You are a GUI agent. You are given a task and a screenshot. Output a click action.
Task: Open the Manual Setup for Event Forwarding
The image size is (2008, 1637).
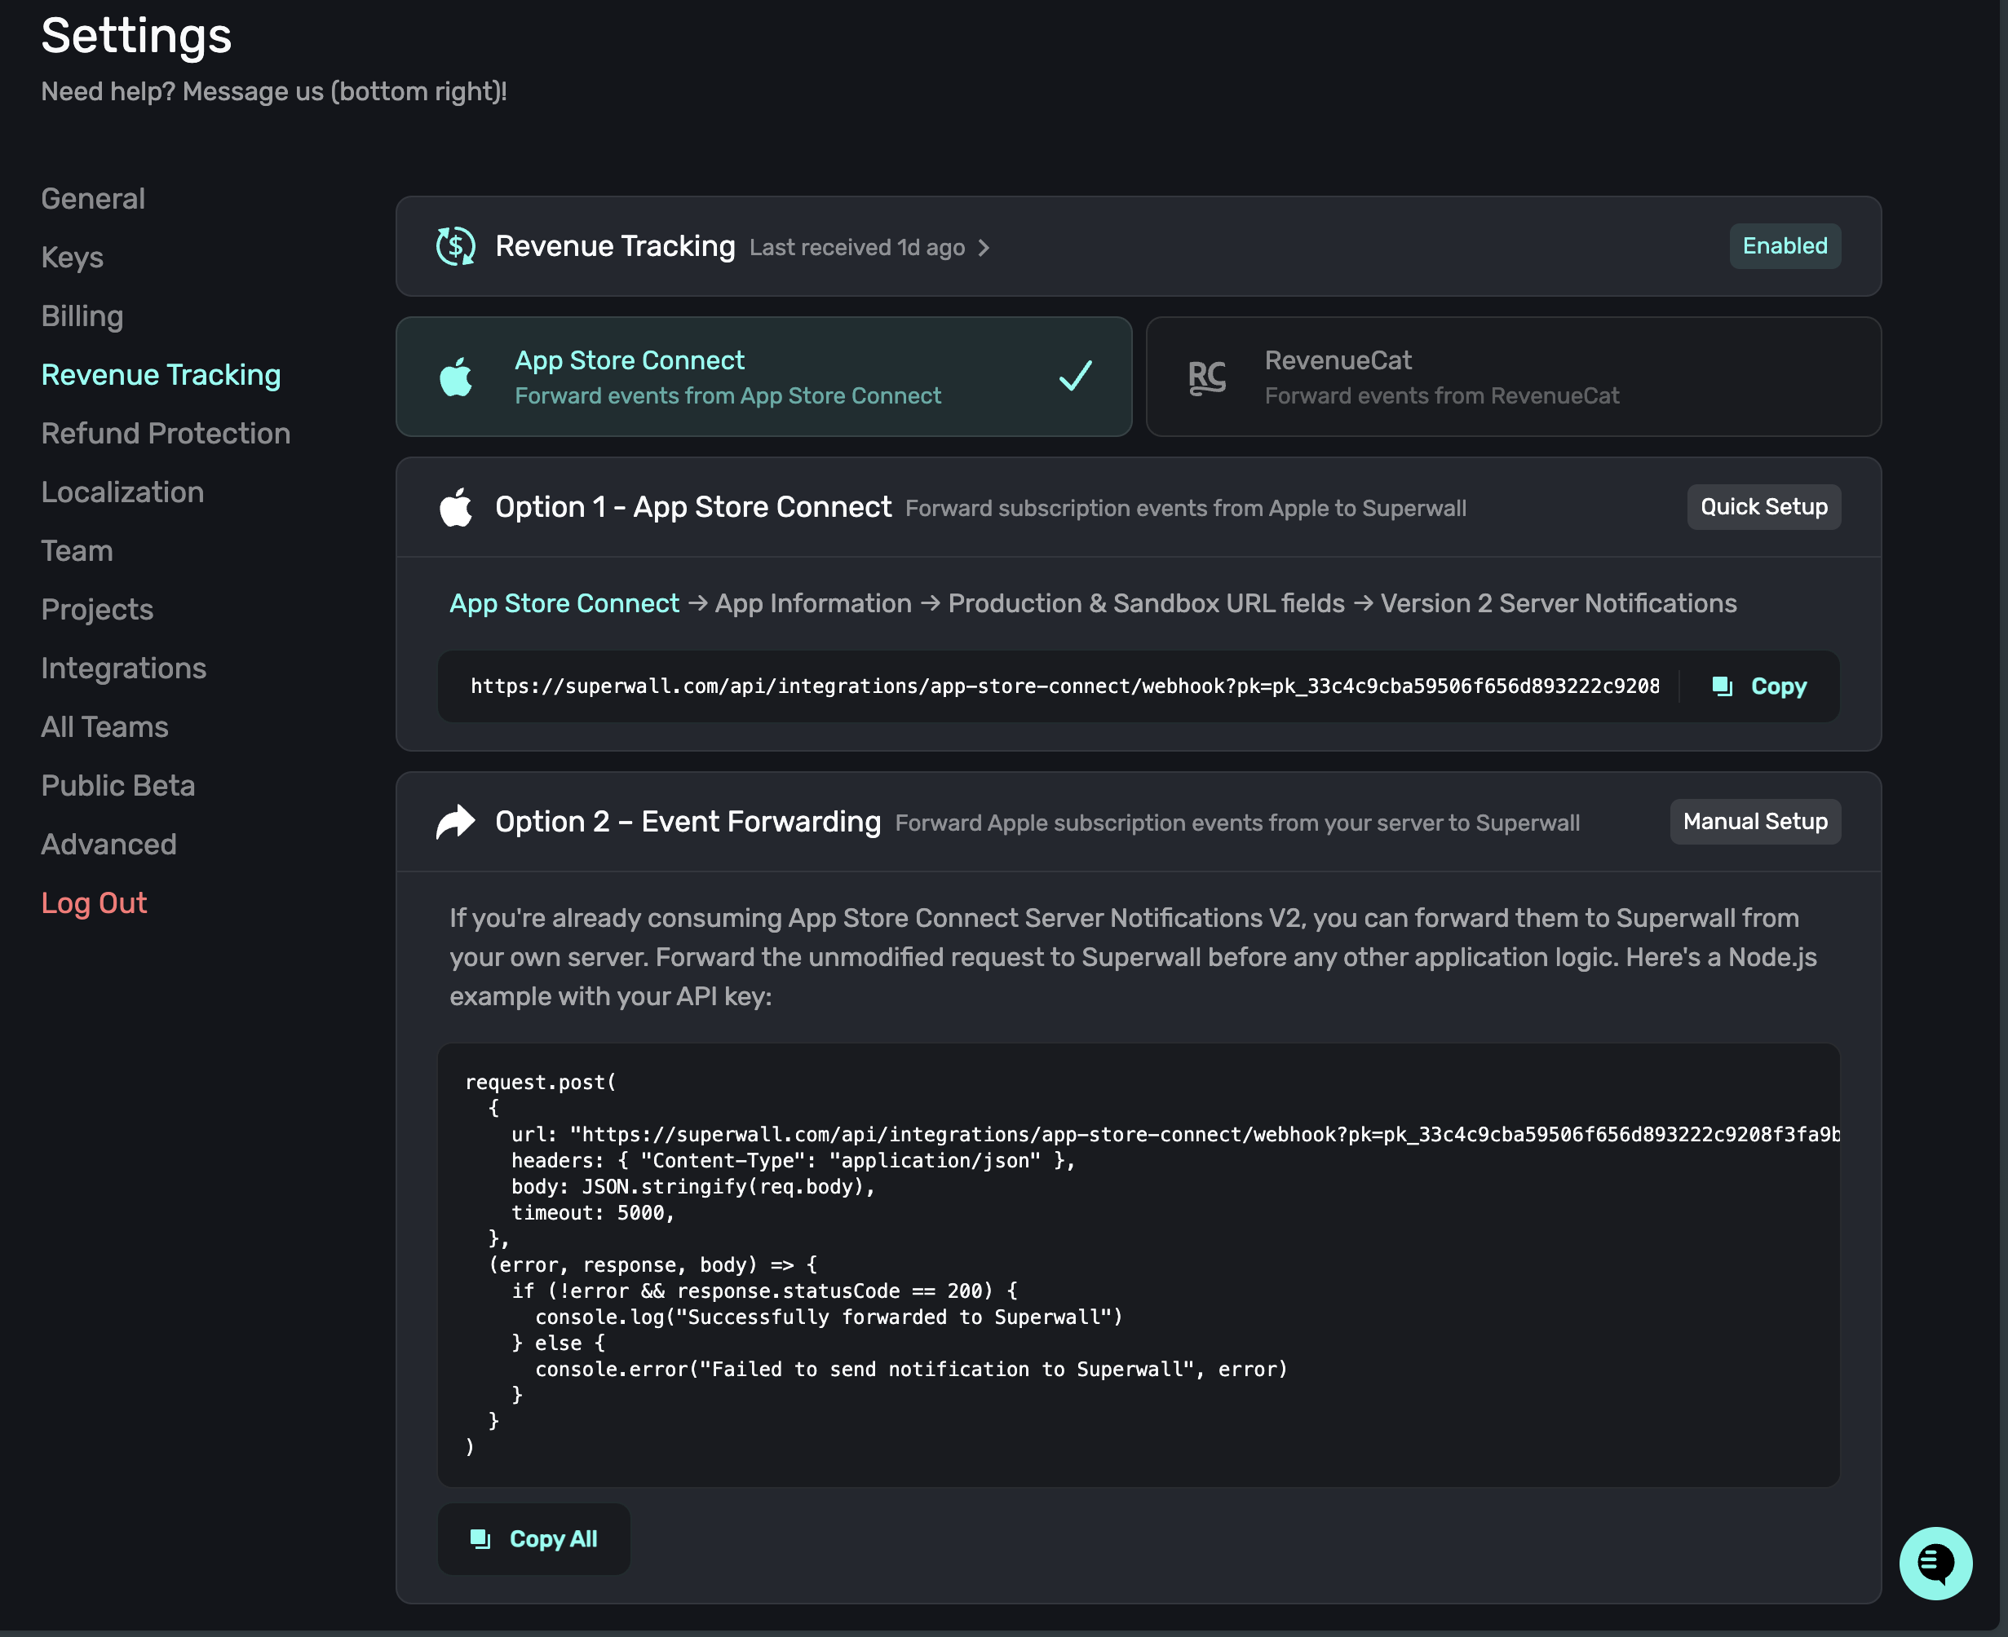[1754, 821]
